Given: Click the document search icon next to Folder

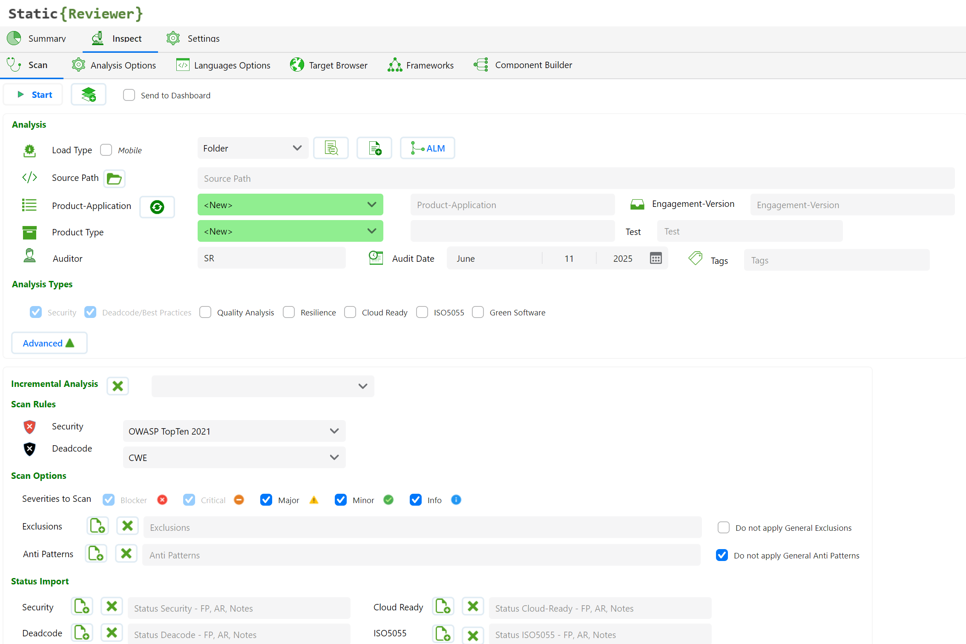Looking at the screenshot, I should click(331, 148).
